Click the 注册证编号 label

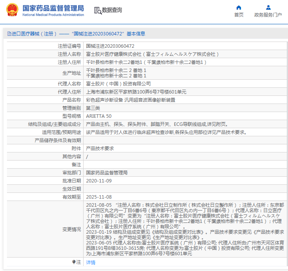[69, 46]
